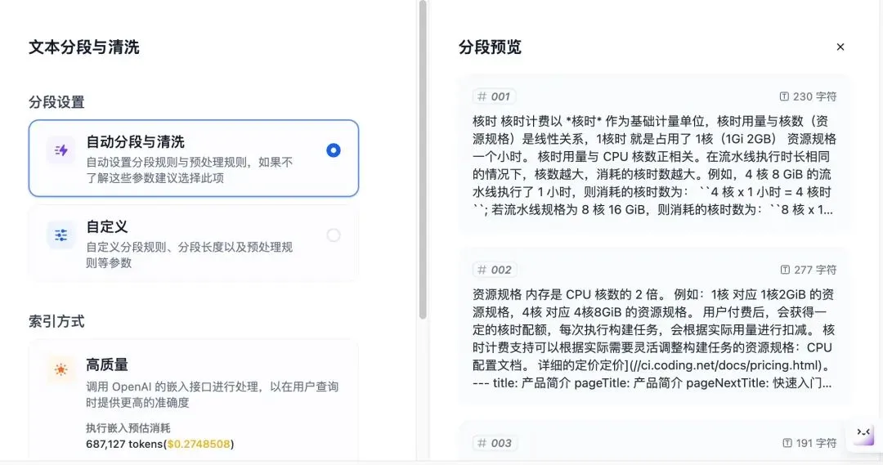Click the # 001 segment tag
Image resolution: width=883 pixels, height=465 pixels.
(494, 96)
